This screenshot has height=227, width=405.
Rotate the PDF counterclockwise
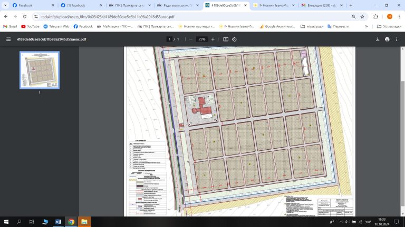tap(234, 39)
